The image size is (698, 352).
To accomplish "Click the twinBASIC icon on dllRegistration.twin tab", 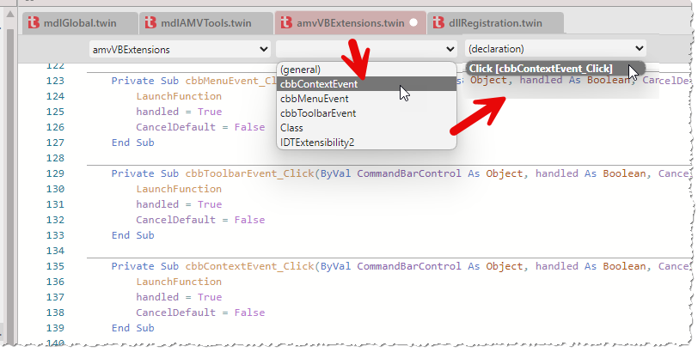I will coord(440,23).
